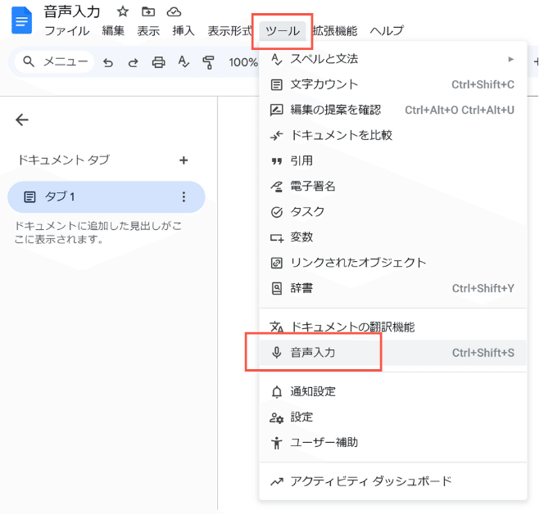Click the undo arrow in toolbar
544x514 pixels.
tap(108, 63)
